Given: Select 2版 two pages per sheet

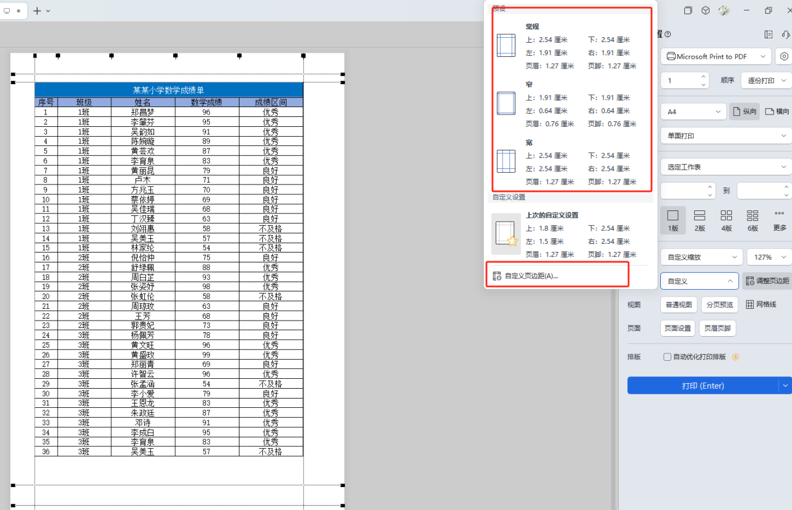Looking at the screenshot, I should 700,220.
